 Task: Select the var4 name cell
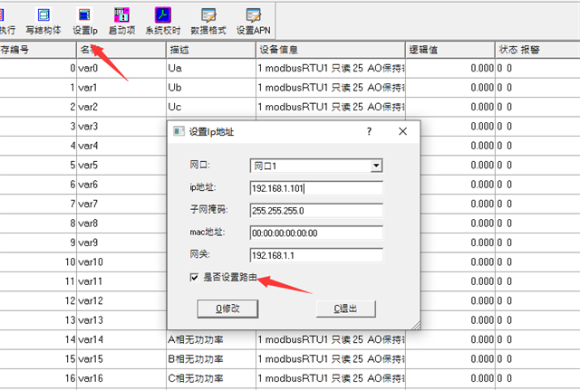pos(121,146)
